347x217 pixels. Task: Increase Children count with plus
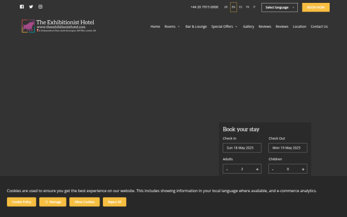pyautogui.click(x=303, y=169)
